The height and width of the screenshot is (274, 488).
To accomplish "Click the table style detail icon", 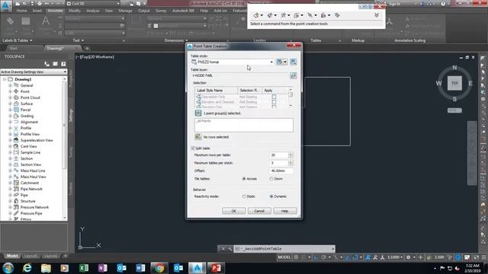I will click(293, 62).
